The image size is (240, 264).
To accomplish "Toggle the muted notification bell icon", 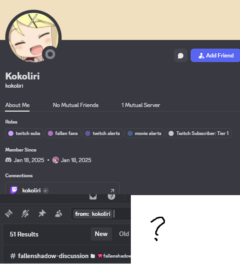I will [25, 213].
